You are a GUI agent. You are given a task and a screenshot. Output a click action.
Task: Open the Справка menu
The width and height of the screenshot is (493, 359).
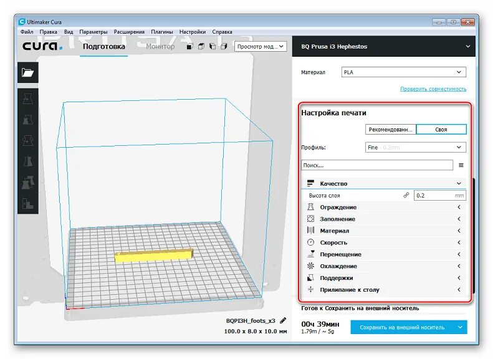point(222,32)
